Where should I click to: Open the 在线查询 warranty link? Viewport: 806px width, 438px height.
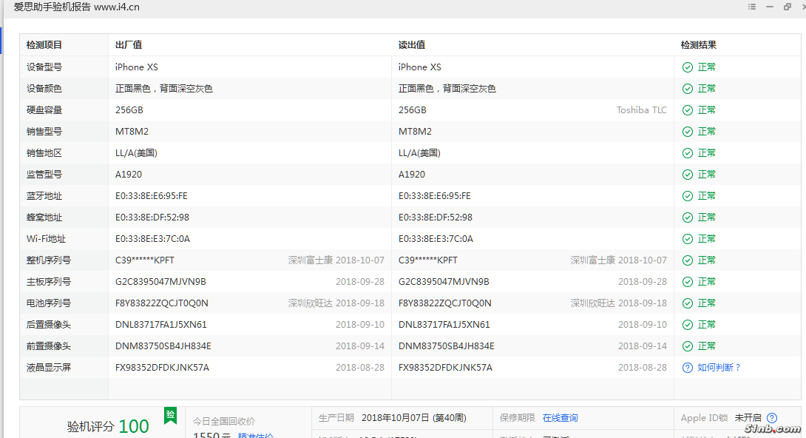point(560,418)
